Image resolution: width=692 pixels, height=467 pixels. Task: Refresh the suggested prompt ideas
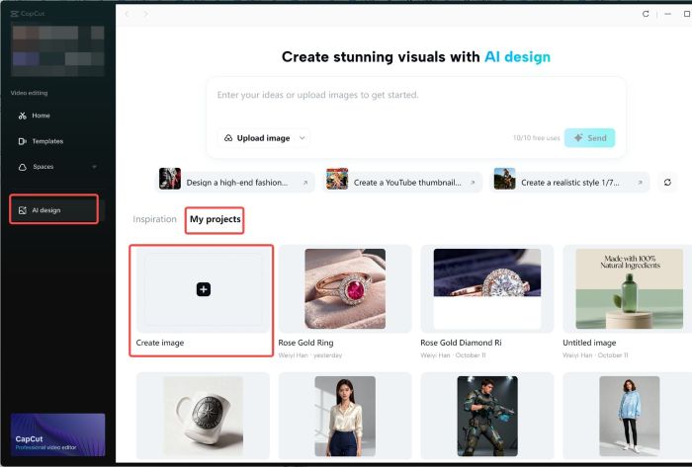pos(667,183)
